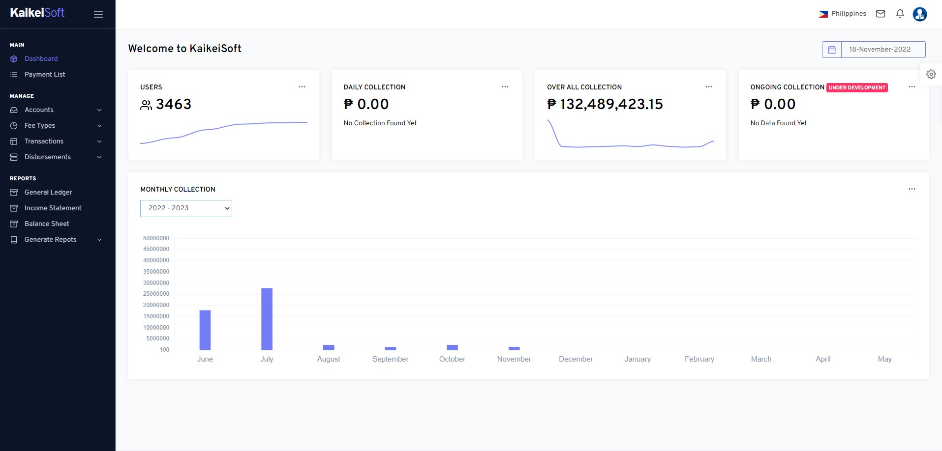Viewport: 942px width, 451px height.
Task: Open Over All Collection options menu
Action: point(708,87)
